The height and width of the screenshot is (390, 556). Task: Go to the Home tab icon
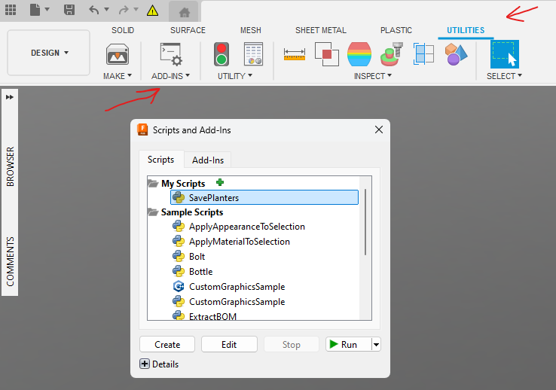point(185,12)
